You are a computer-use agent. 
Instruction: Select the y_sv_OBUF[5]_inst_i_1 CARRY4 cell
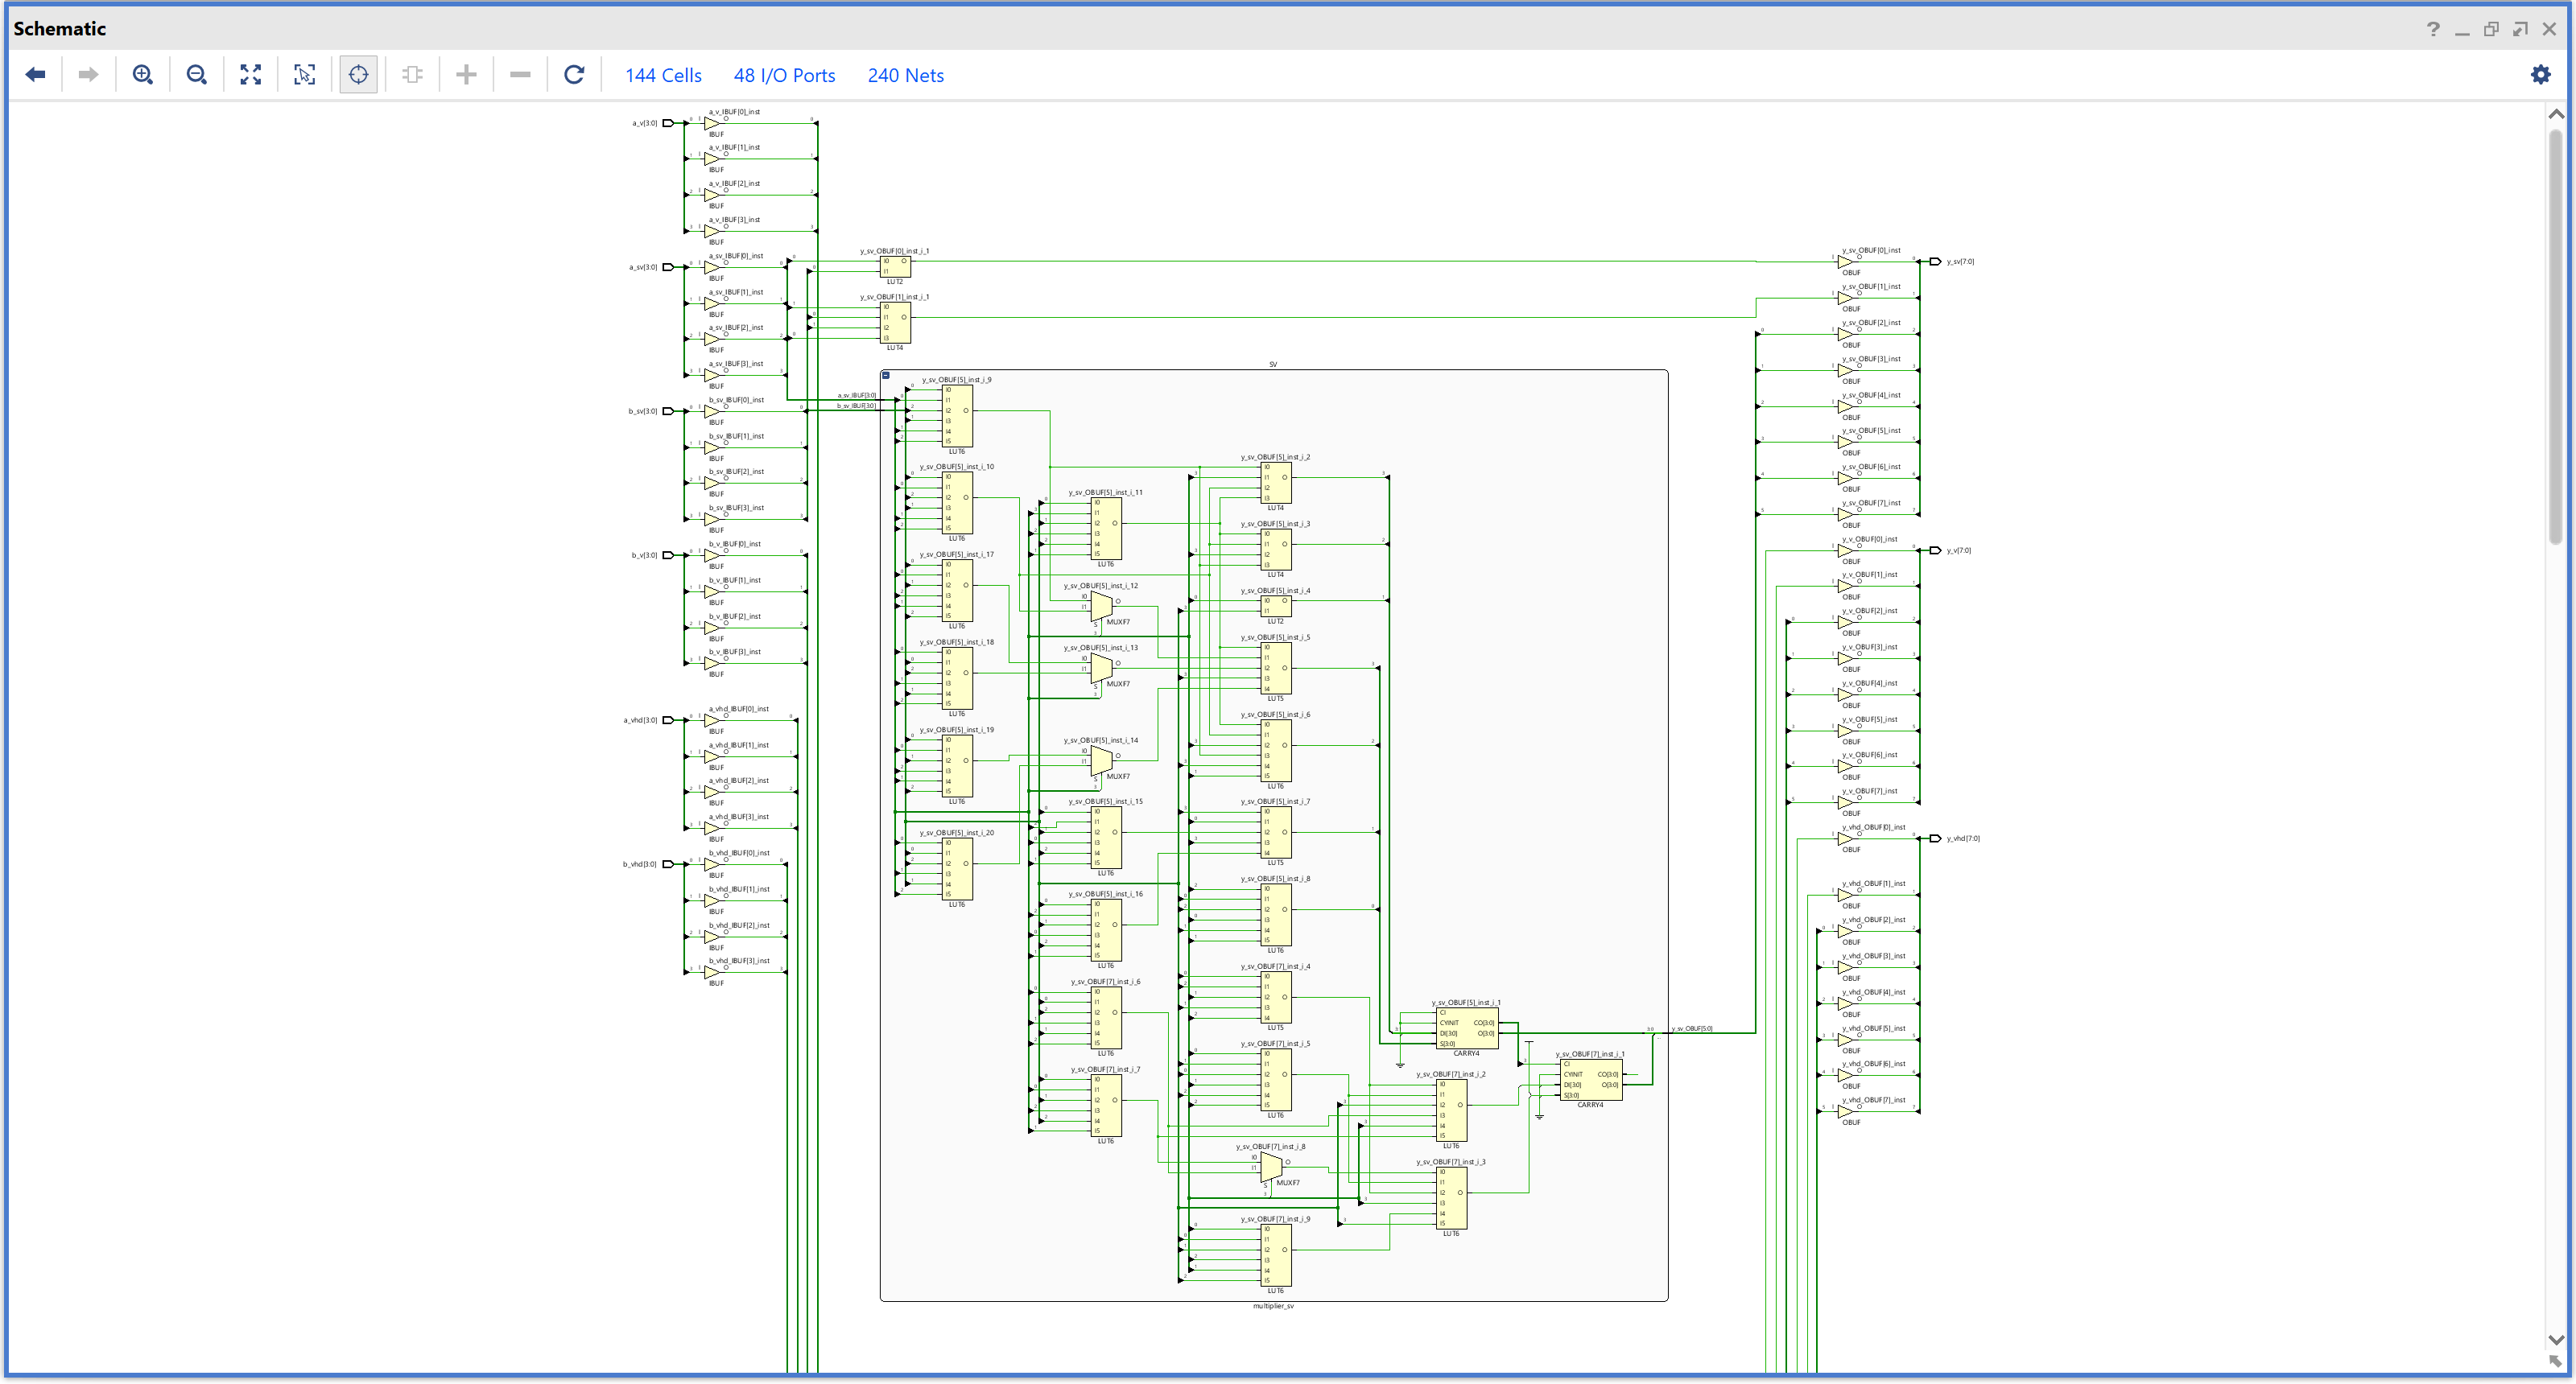pos(1466,1028)
